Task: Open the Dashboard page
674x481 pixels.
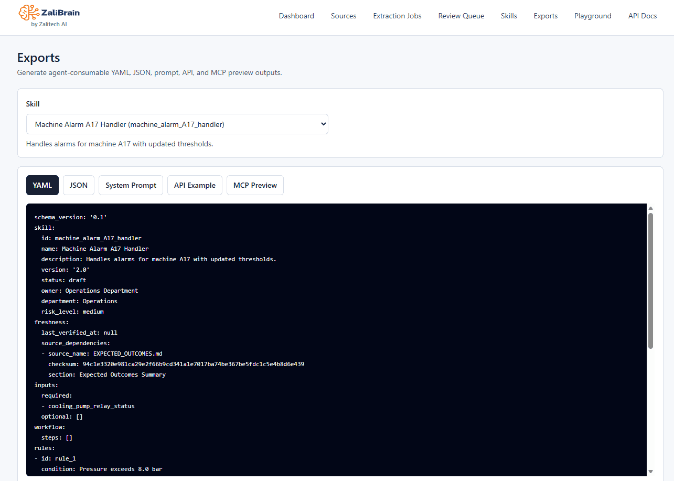Action: pos(296,16)
